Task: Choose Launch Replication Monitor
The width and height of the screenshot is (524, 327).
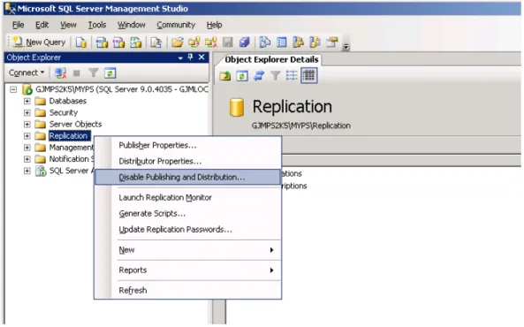Action: pos(188,198)
